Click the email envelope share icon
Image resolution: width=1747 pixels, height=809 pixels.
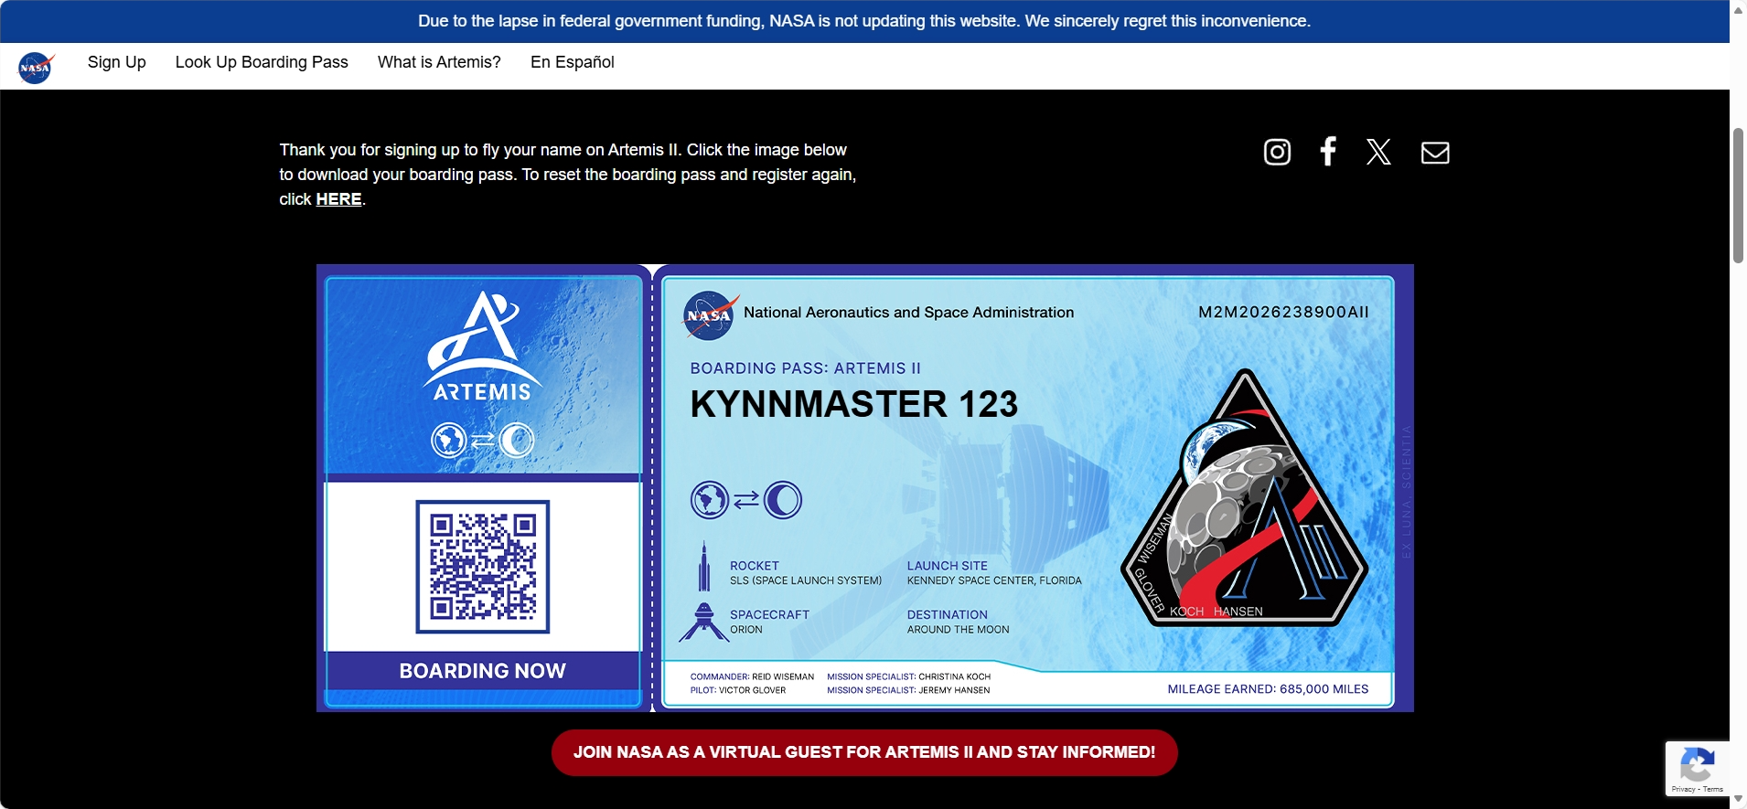(x=1435, y=152)
